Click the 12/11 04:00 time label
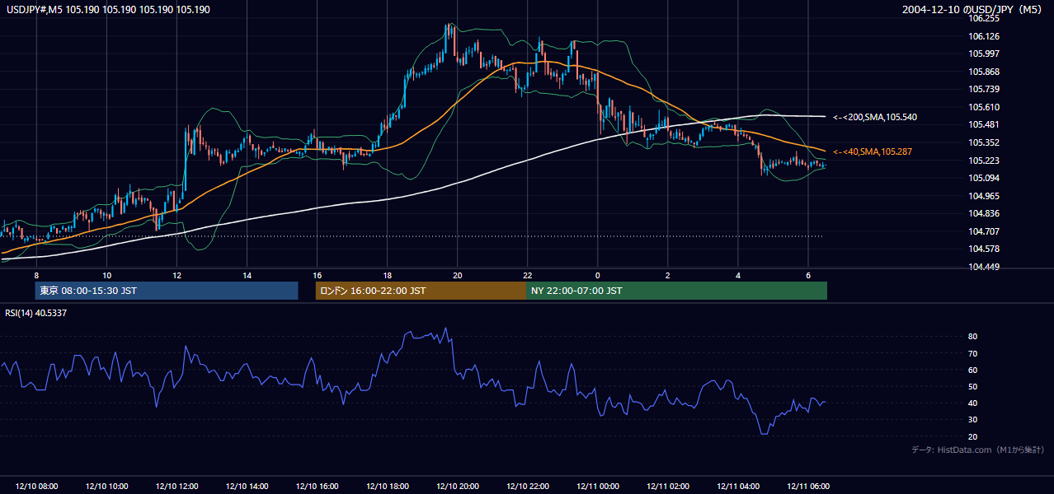 tap(737, 486)
